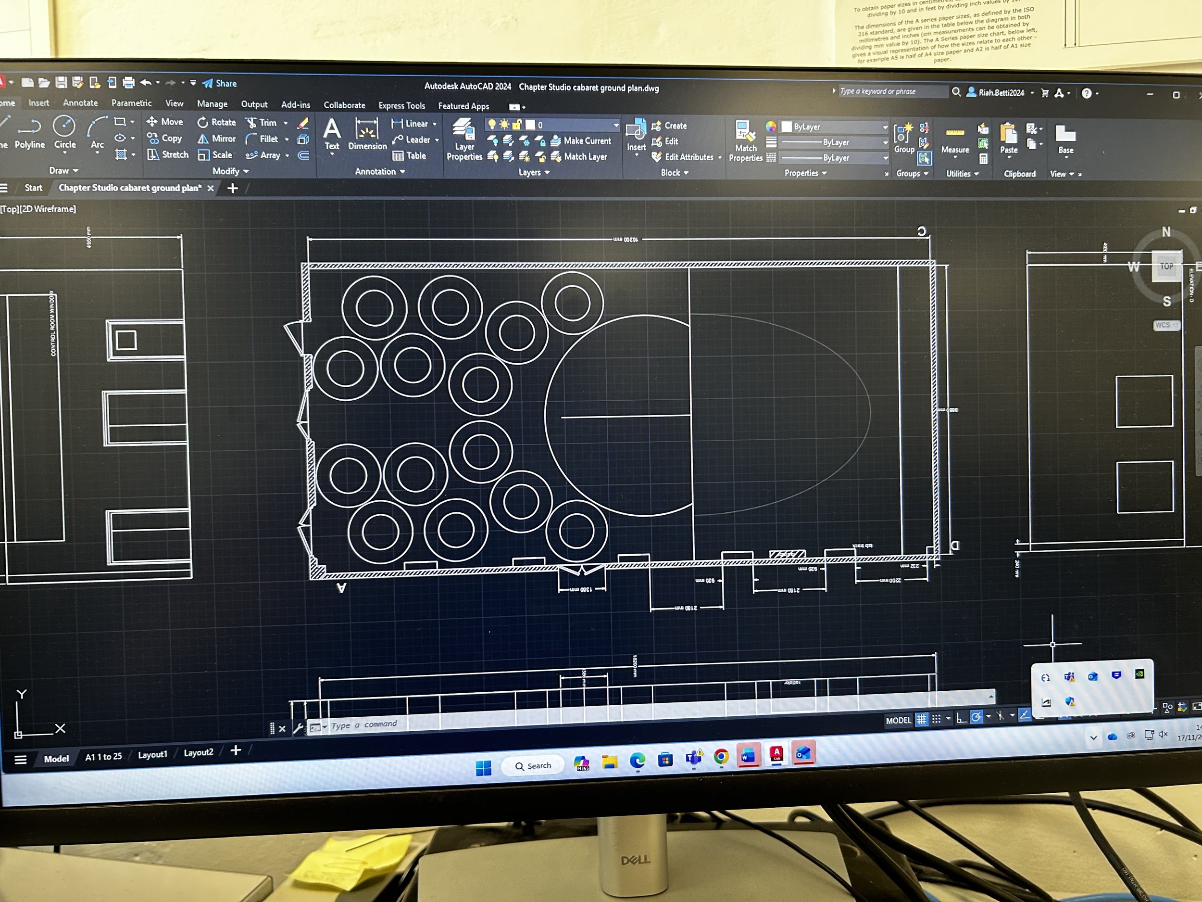Click the Make Current layer button
This screenshot has height=902, width=1202.
click(x=581, y=141)
